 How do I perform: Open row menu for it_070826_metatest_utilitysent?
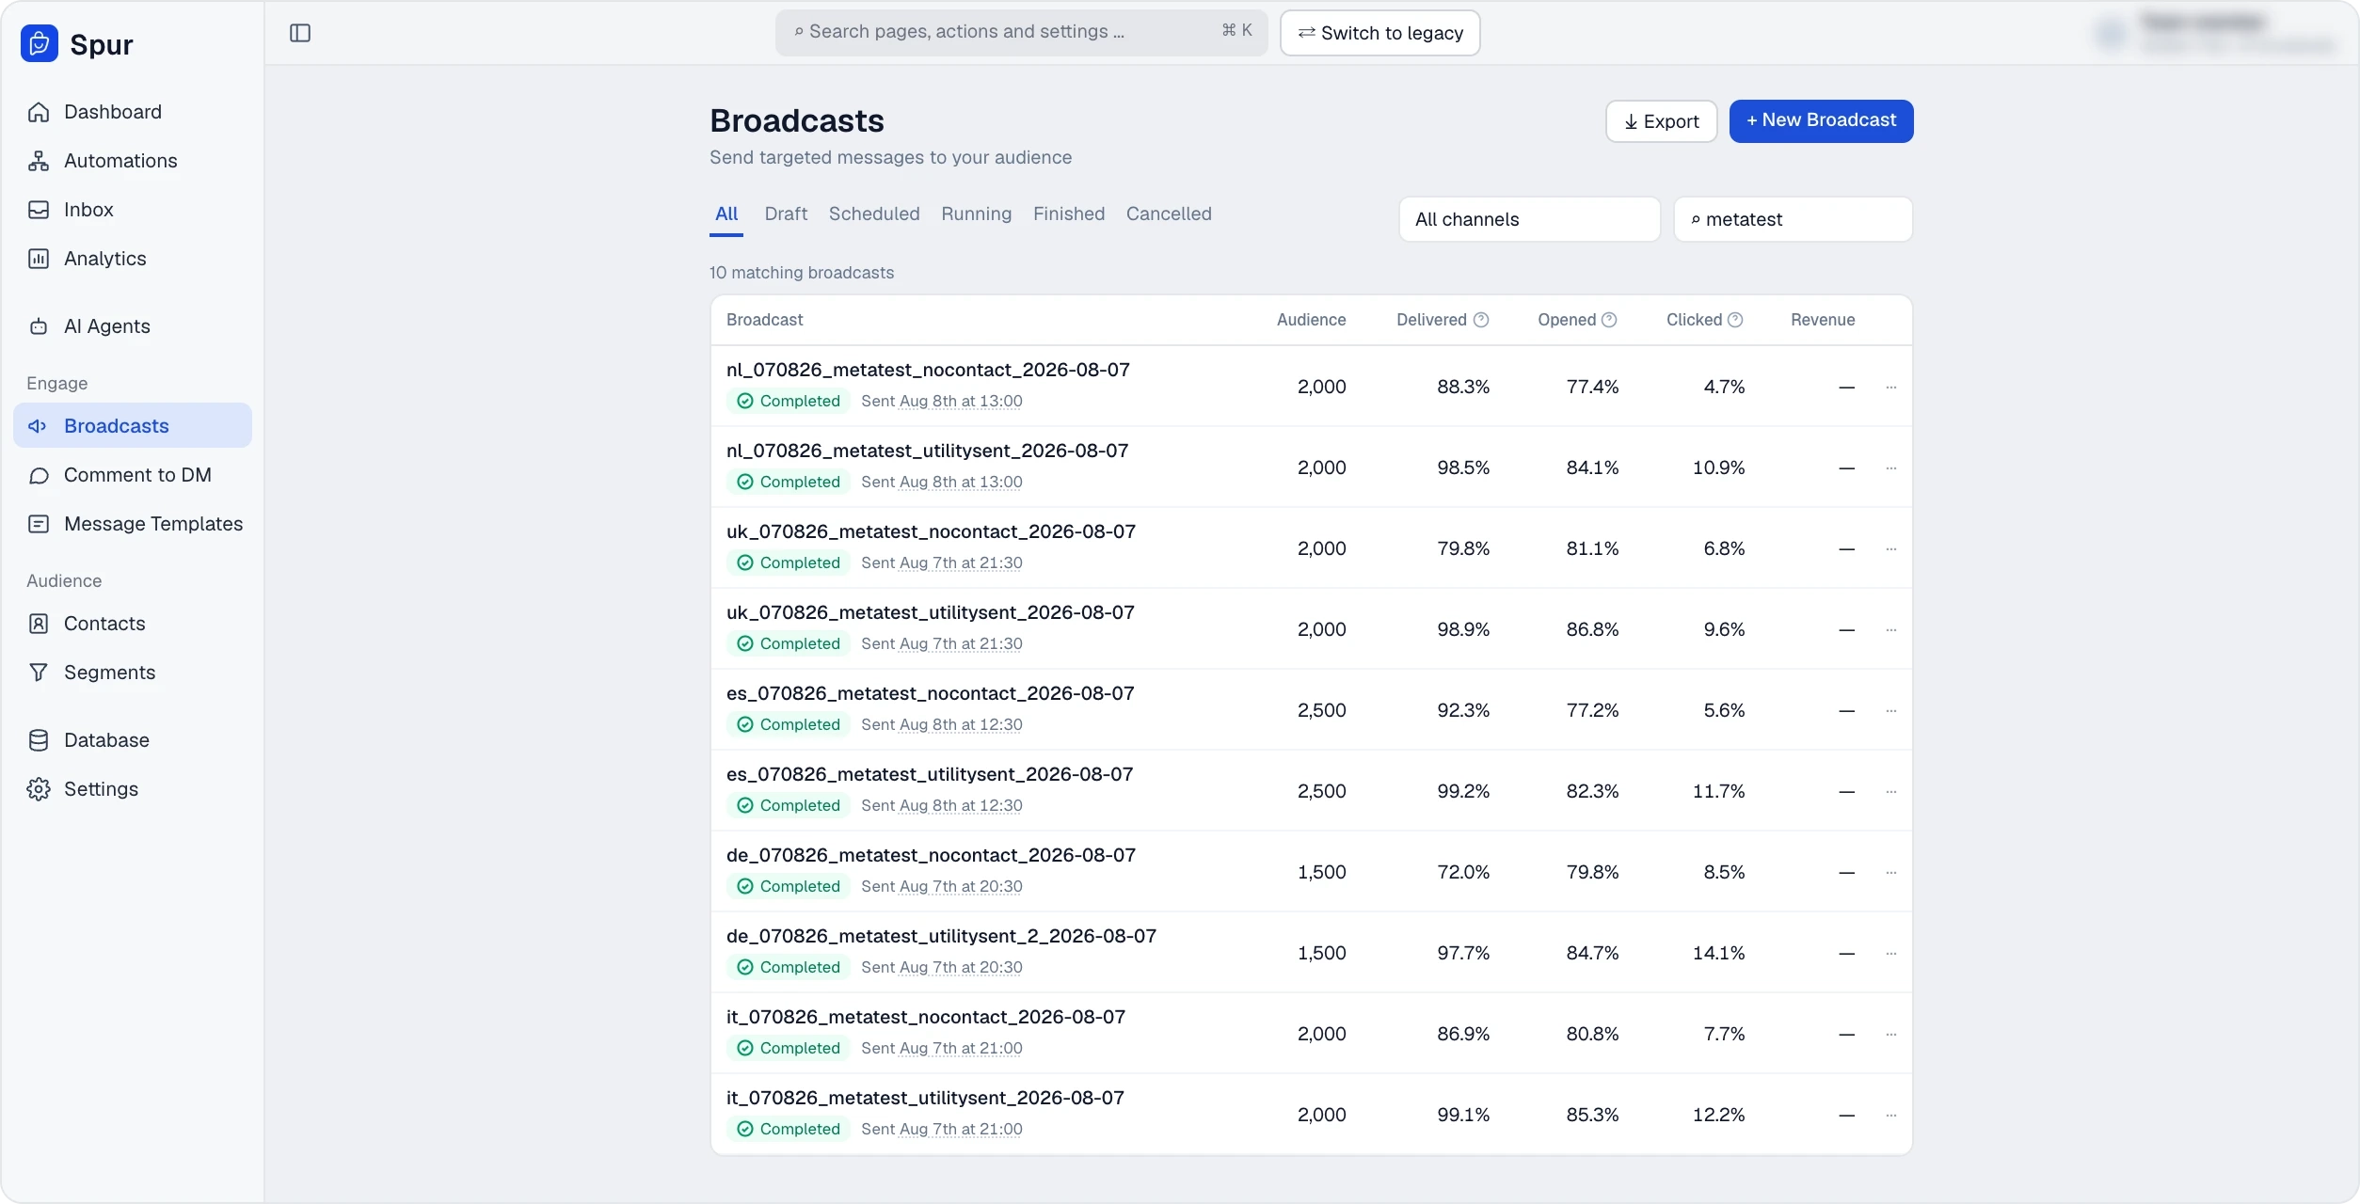click(1891, 1115)
